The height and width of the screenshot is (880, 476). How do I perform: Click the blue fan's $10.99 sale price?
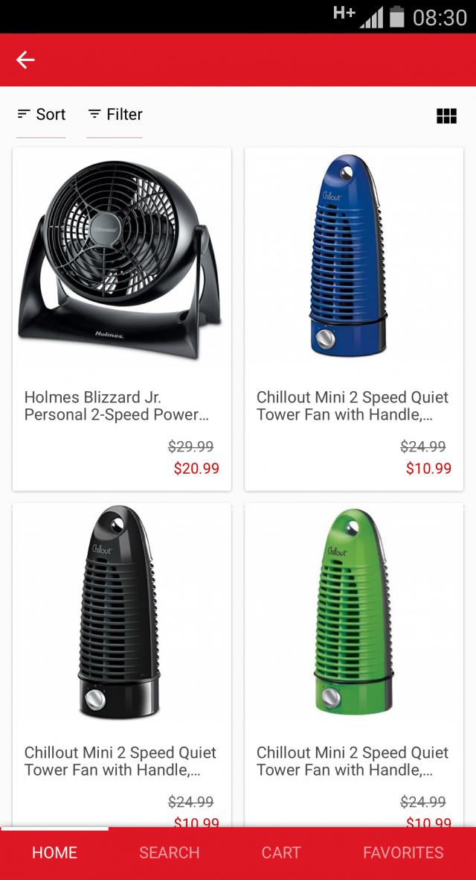[x=428, y=469]
